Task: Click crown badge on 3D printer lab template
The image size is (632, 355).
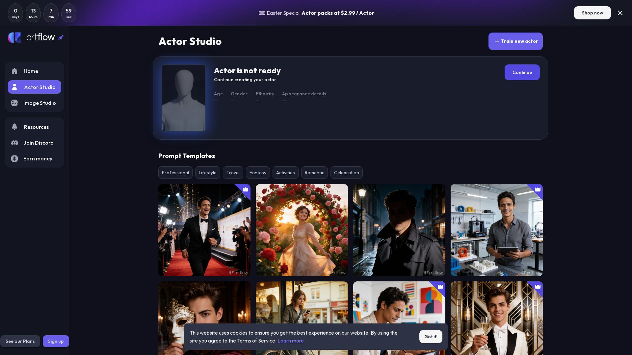Action: click(538, 189)
